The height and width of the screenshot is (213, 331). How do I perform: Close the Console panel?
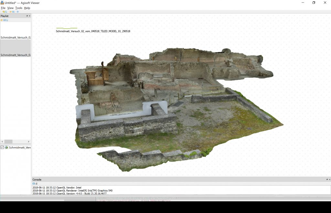tap(329, 179)
